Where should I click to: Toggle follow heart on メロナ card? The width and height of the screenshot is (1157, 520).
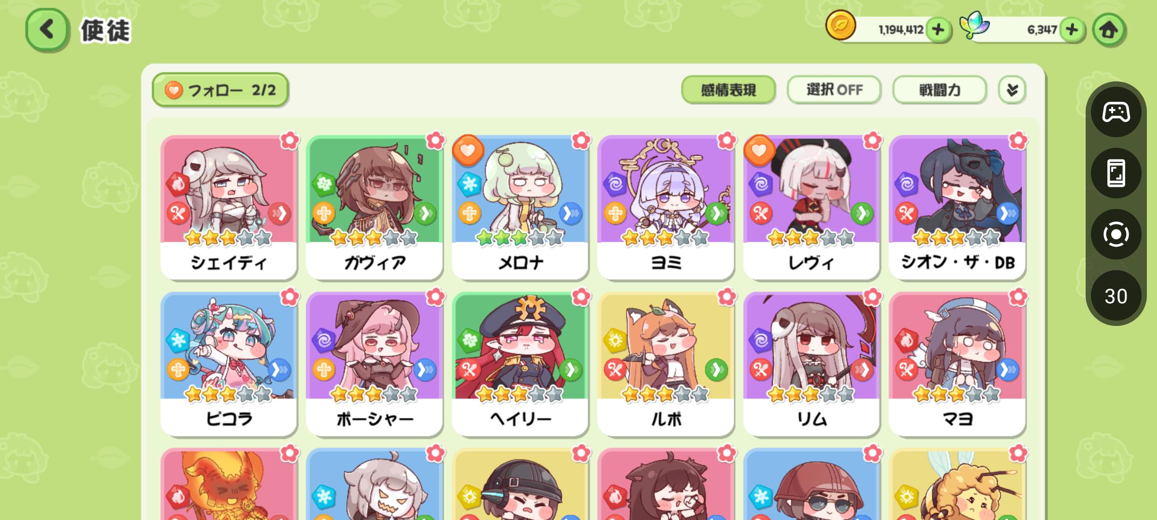click(x=468, y=150)
